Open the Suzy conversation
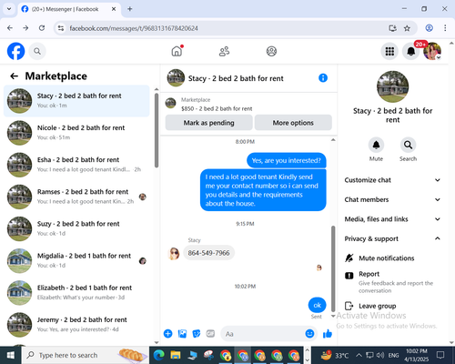The image size is (455, 364). tap(76, 228)
